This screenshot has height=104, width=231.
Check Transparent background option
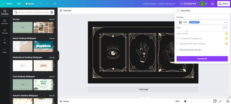(178, 38)
